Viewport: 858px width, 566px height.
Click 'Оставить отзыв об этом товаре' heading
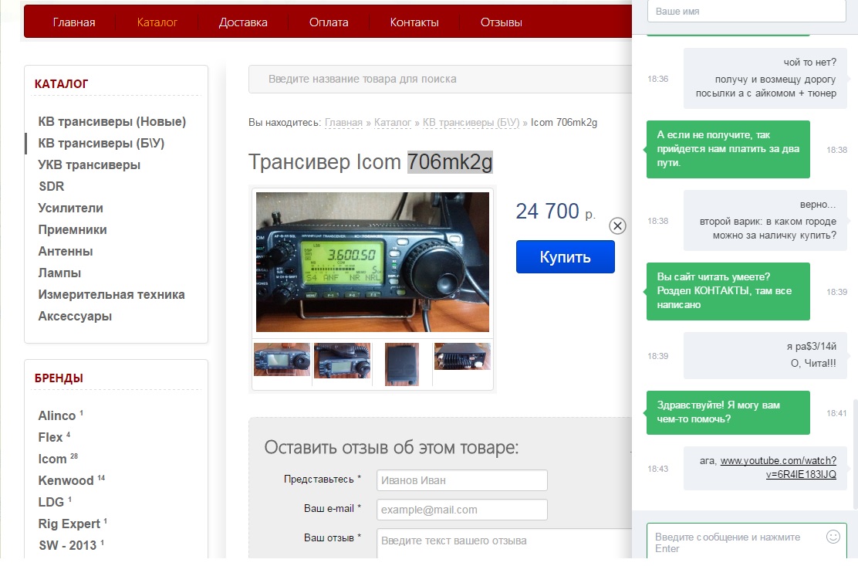pos(392,448)
